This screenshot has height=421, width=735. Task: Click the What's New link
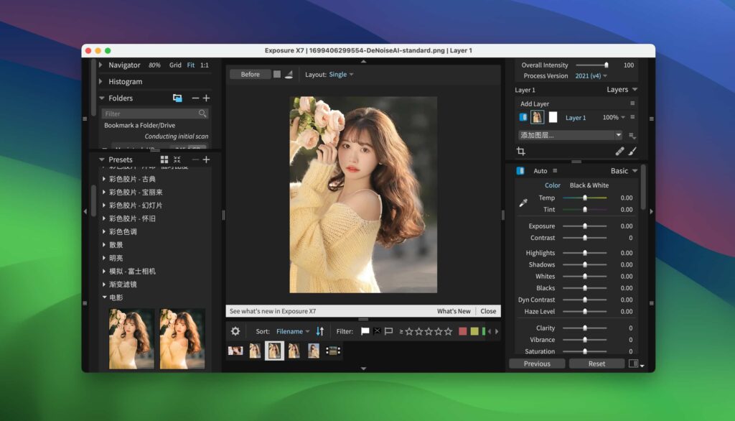click(x=454, y=311)
